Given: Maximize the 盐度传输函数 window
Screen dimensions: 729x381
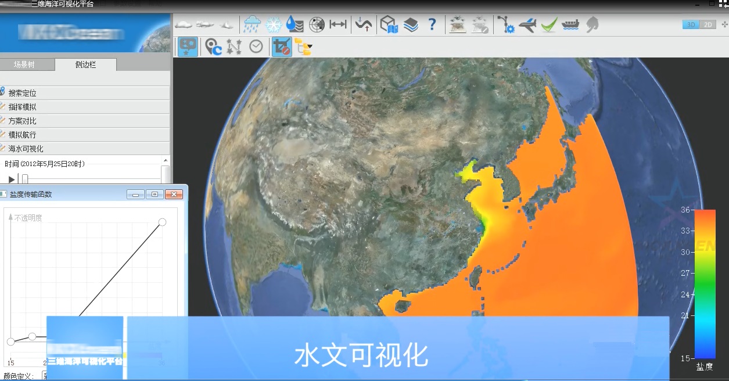Looking at the screenshot, I should coord(155,195).
